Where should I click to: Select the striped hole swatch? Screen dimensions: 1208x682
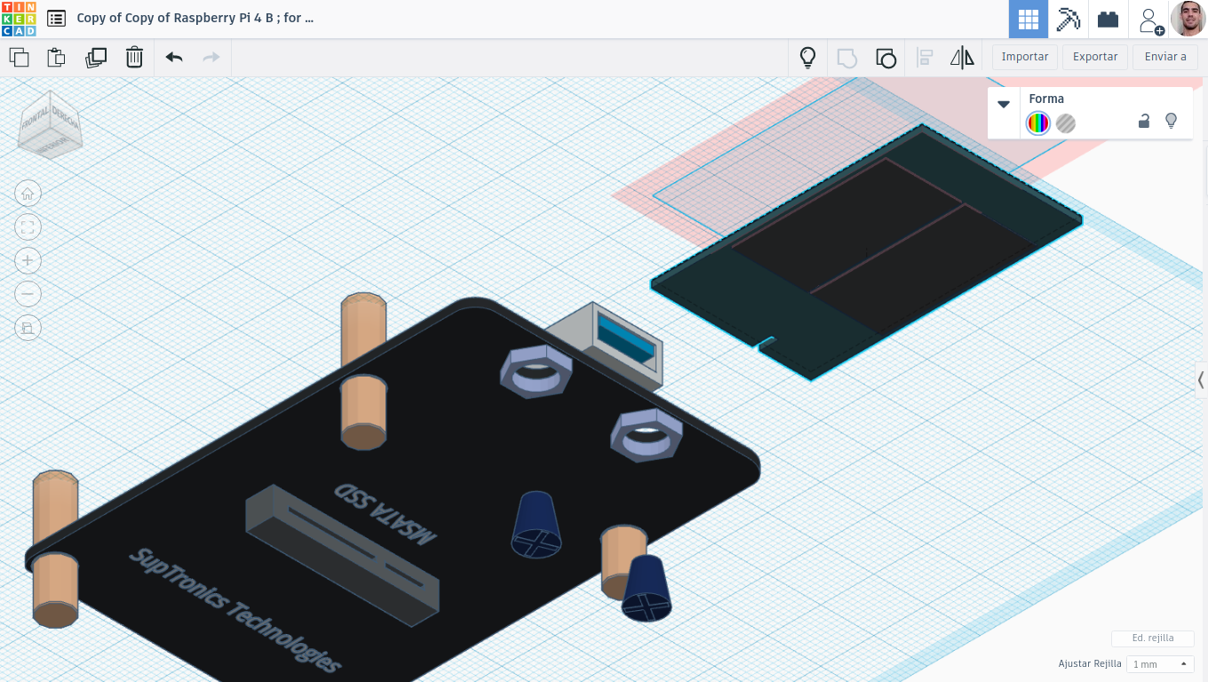coord(1066,123)
